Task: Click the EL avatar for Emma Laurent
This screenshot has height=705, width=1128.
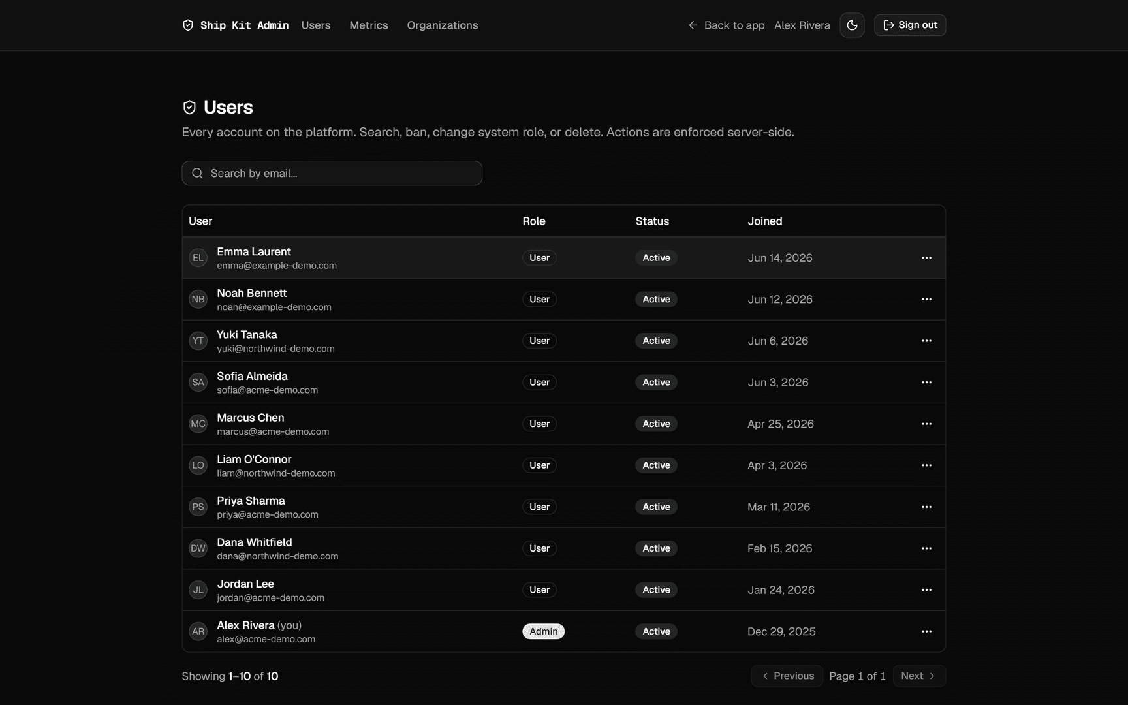Action: (x=198, y=258)
